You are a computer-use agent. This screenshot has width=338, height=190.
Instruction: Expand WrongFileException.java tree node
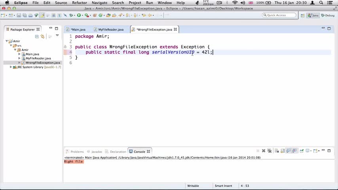(x=19, y=63)
